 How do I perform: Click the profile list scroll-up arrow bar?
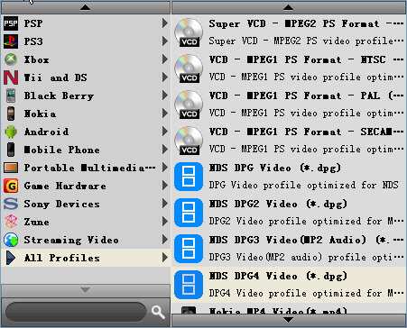(x=289, y=7)
